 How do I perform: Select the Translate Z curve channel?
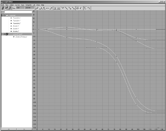17,23
